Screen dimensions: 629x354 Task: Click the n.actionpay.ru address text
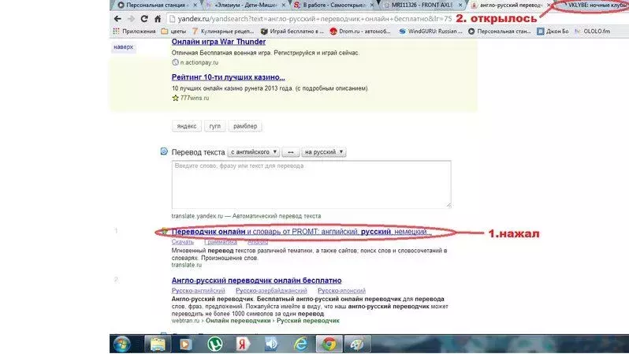[x=199, y=62]
